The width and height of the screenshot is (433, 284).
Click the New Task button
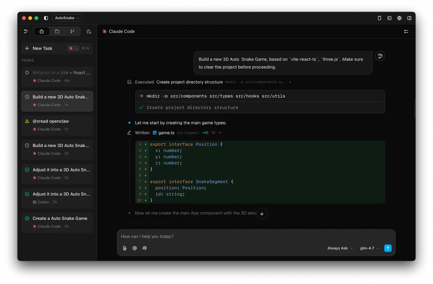[x=39, y=48]
